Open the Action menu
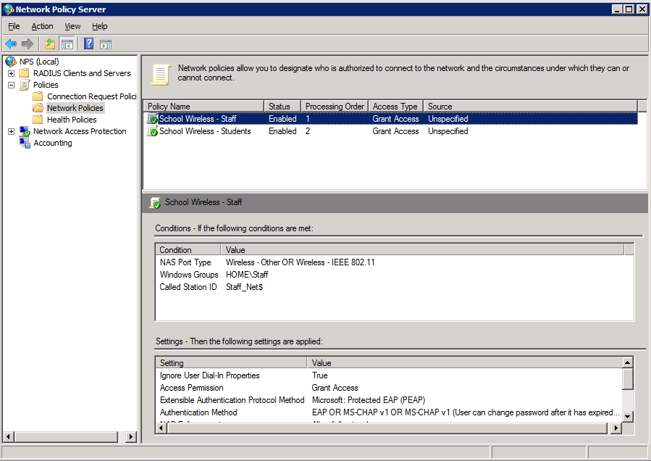Viewport: 651px width, 461px height. tap(42, 26)
